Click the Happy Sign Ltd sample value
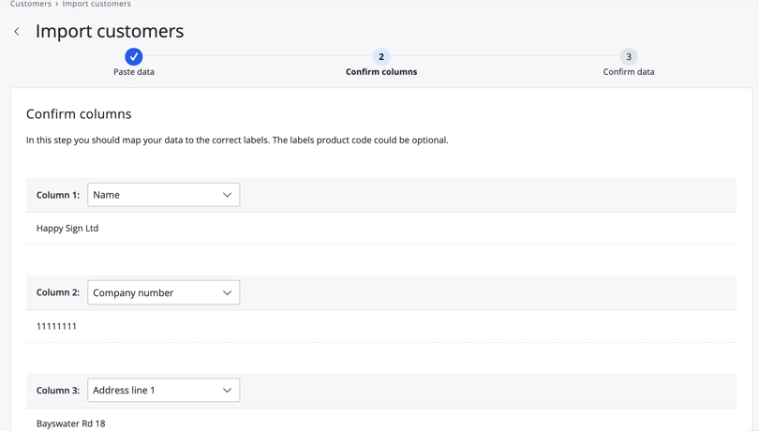Screen dimensions: 759x431 coord(67,229)
